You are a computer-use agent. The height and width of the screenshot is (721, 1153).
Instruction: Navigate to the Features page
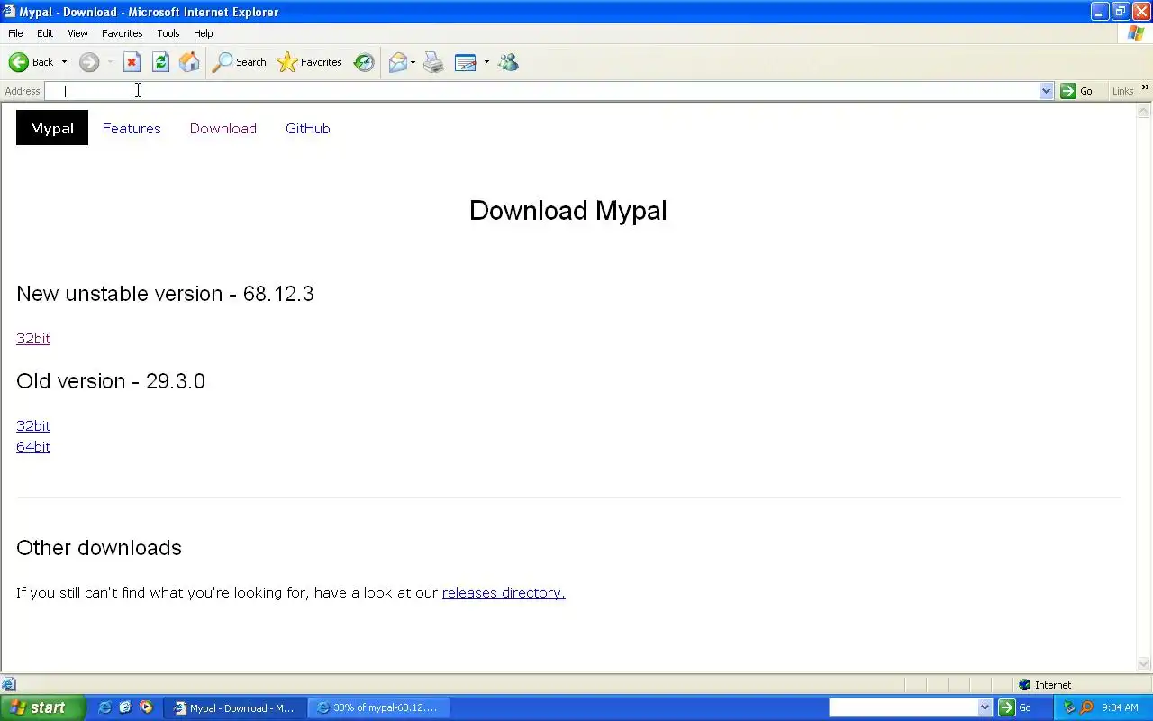[132, 128]
